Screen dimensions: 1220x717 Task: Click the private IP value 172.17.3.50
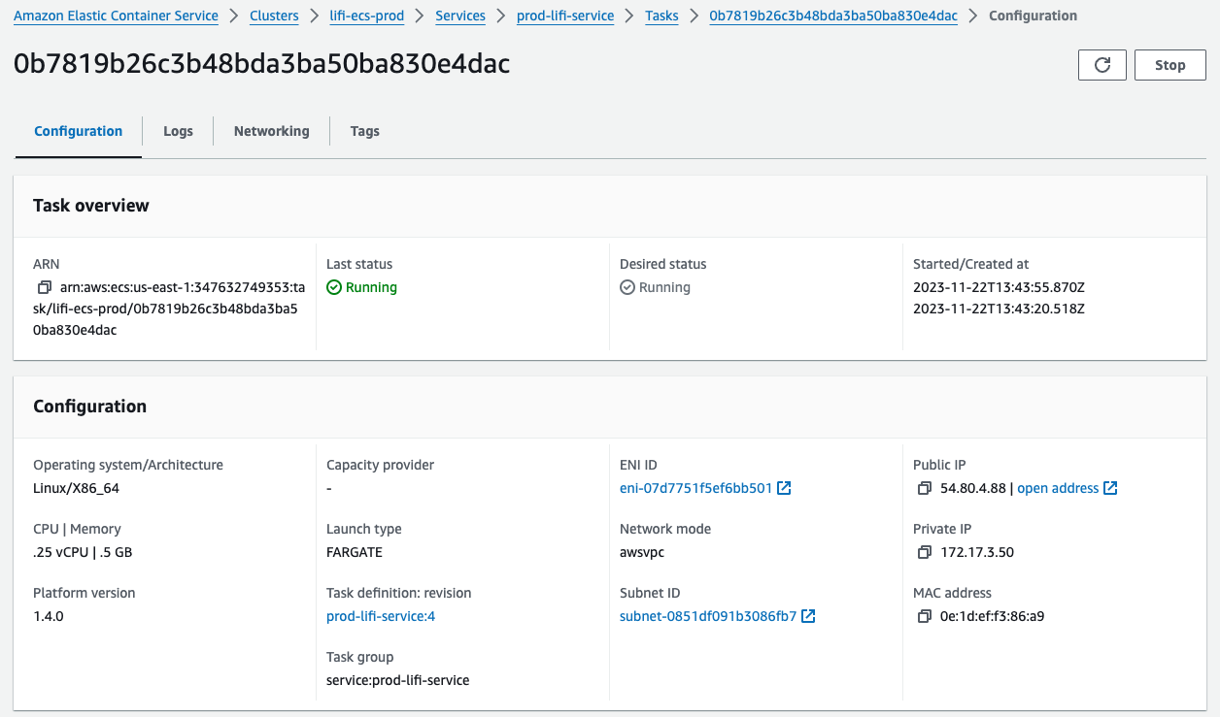tap(977, 552)
